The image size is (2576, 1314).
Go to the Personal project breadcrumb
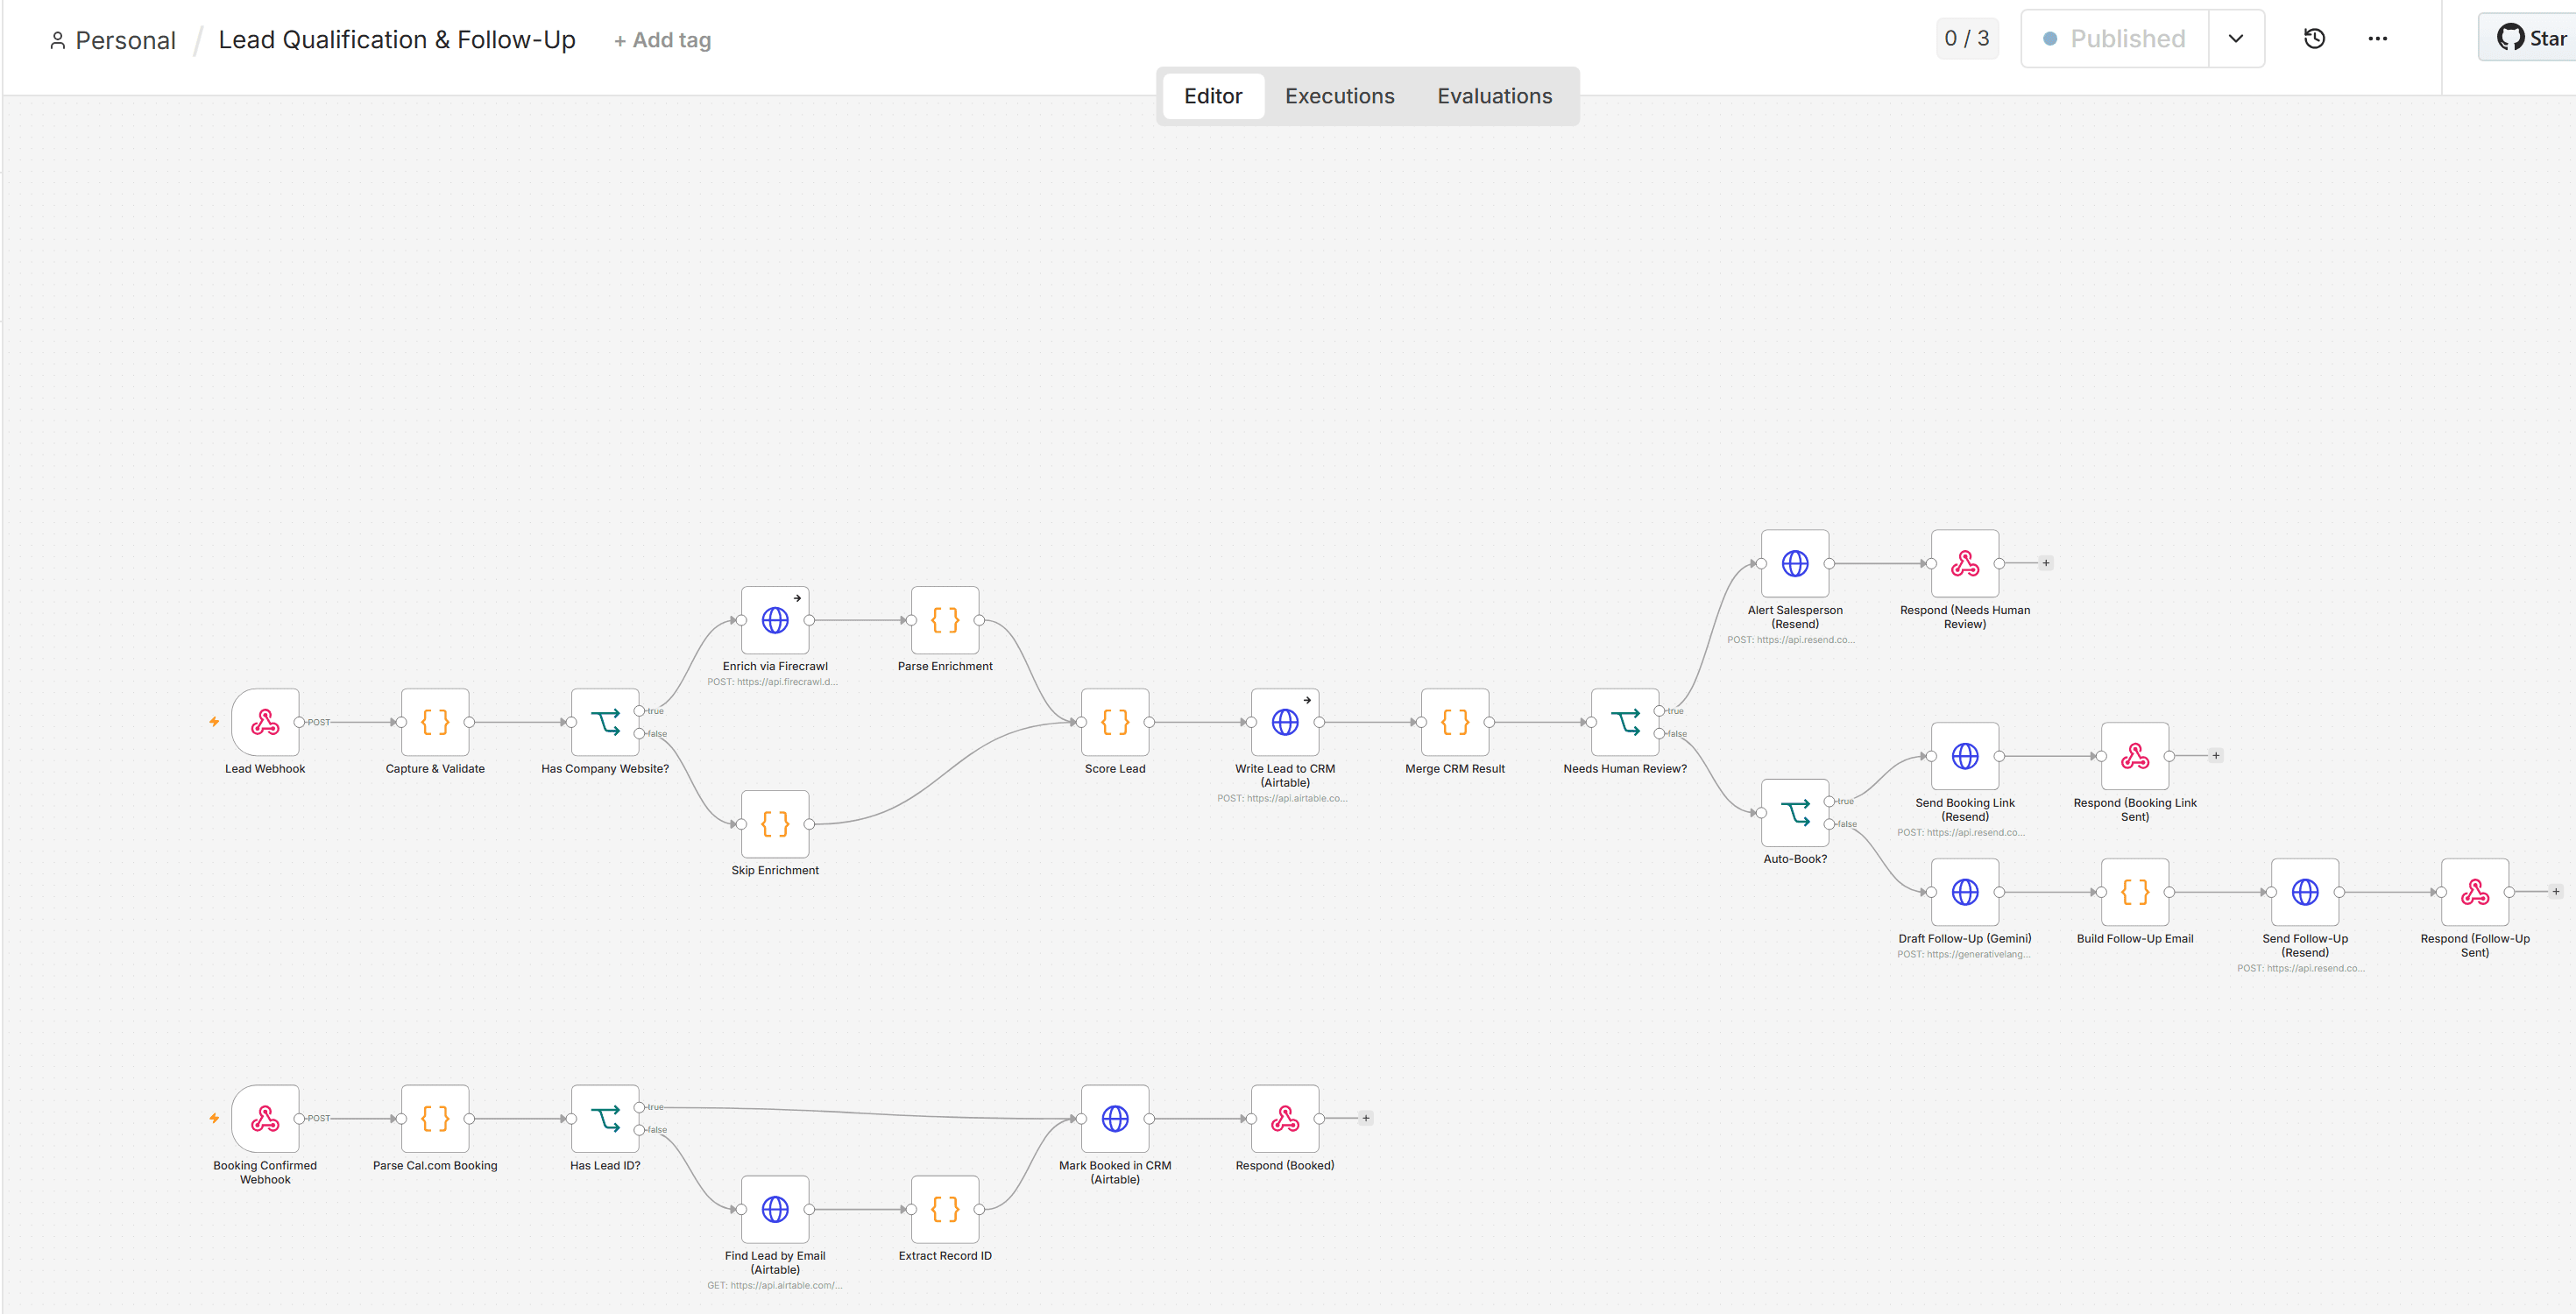click(x=112, y=40)
